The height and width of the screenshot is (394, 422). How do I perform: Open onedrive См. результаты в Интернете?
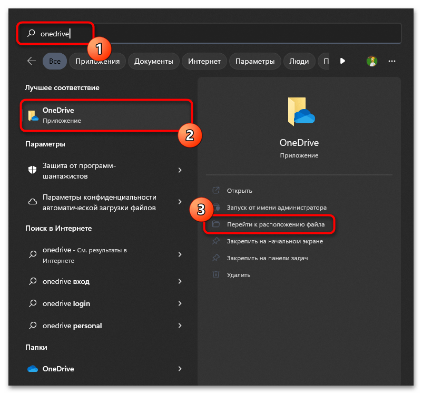pos(104,255)
